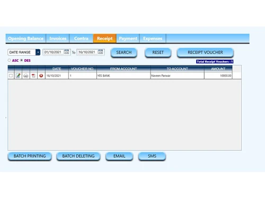Image resolution: width=265 pixels, height=199 pixels.
Task: Open the Invoices tab
Action: click(x=58, y=38)
